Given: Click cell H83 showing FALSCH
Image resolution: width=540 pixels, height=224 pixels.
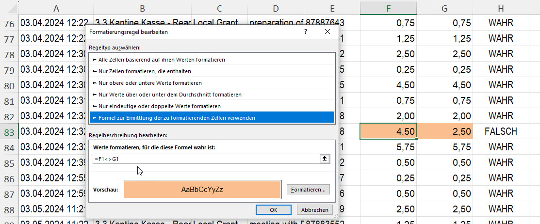Looking at the screenshot, I should [501, 131].
